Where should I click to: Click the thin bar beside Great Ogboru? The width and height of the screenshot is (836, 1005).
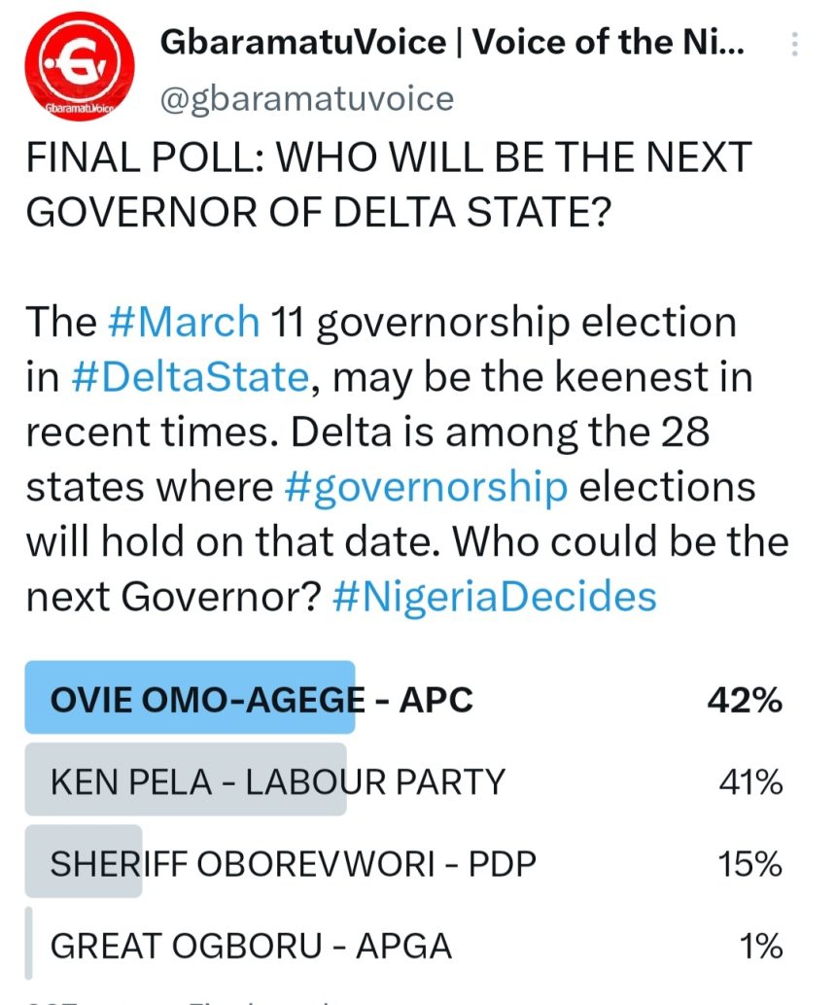click(29, 944)
